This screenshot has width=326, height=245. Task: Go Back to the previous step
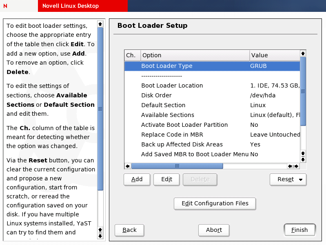click(130, 230)
